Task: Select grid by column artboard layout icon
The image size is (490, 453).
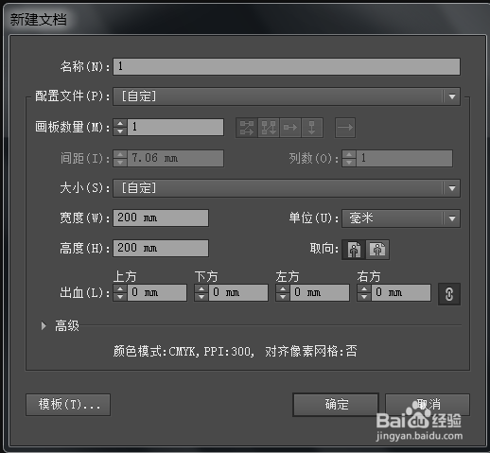Action: tap(269, 128)
